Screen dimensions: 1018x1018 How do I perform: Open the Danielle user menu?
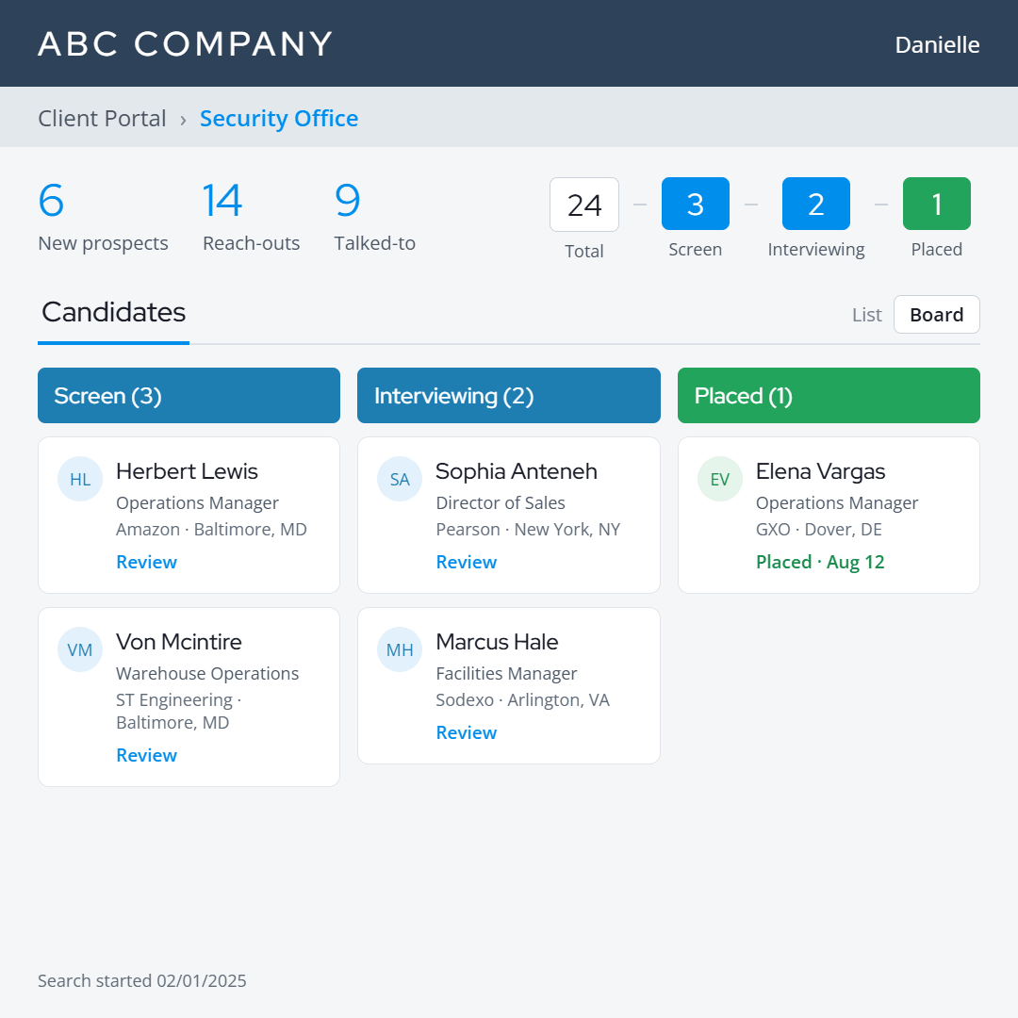[x=938, y=45]
